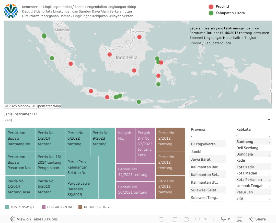
Task: Select Kota Medan in Kabkota list
Action: 247,173
